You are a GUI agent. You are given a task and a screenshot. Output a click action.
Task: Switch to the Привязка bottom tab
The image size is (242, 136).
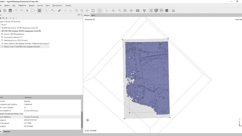[7, 131]
